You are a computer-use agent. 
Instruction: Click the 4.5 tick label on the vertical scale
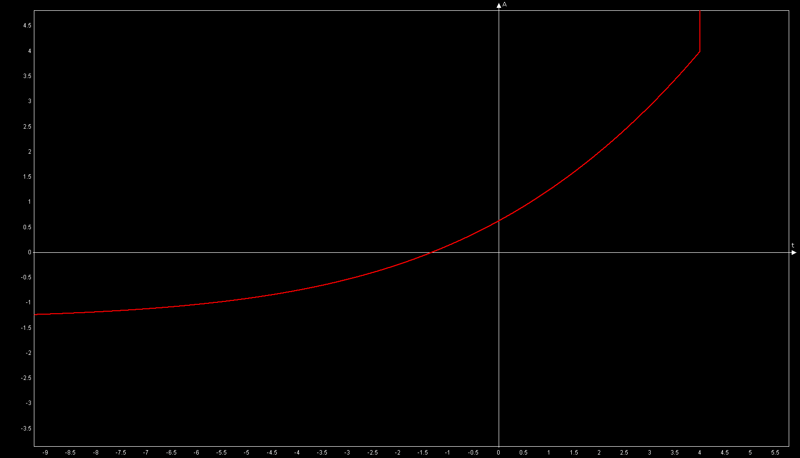coord(27,26)
